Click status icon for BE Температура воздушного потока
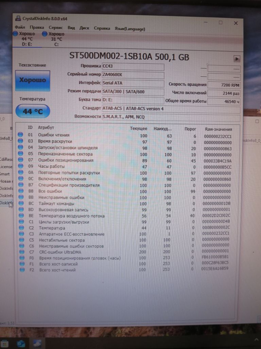Image resolution: width=261 pixels, height=349 pixels. click(21, 215)
